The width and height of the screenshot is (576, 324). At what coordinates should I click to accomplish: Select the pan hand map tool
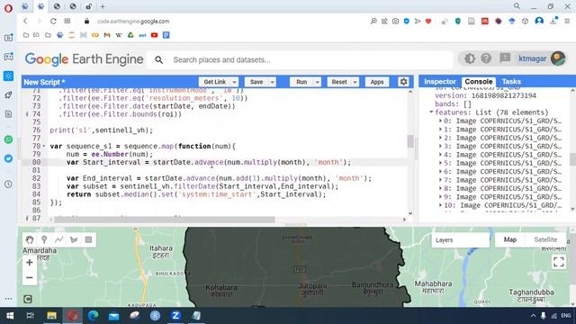[30, 240]
